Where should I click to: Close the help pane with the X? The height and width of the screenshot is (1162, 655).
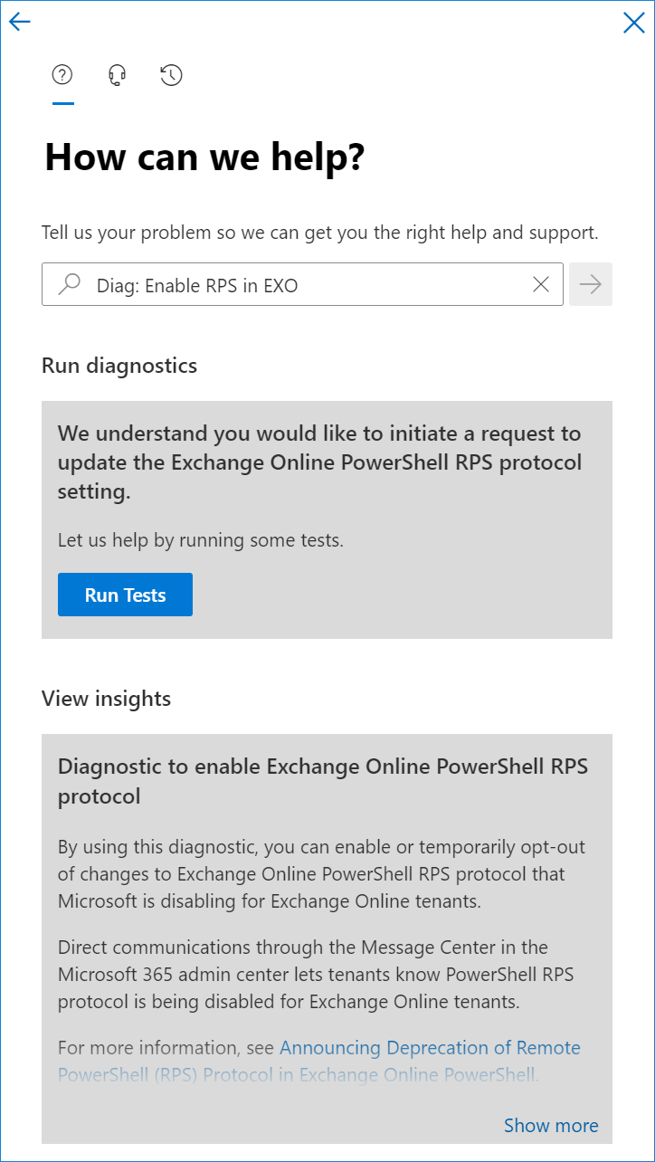633,23
